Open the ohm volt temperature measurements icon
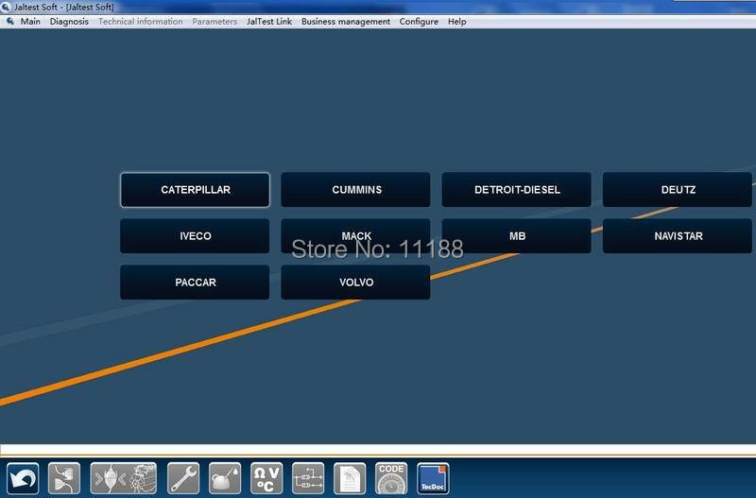Viewport: 756px width, 498px height. click(x=266, y=479)
